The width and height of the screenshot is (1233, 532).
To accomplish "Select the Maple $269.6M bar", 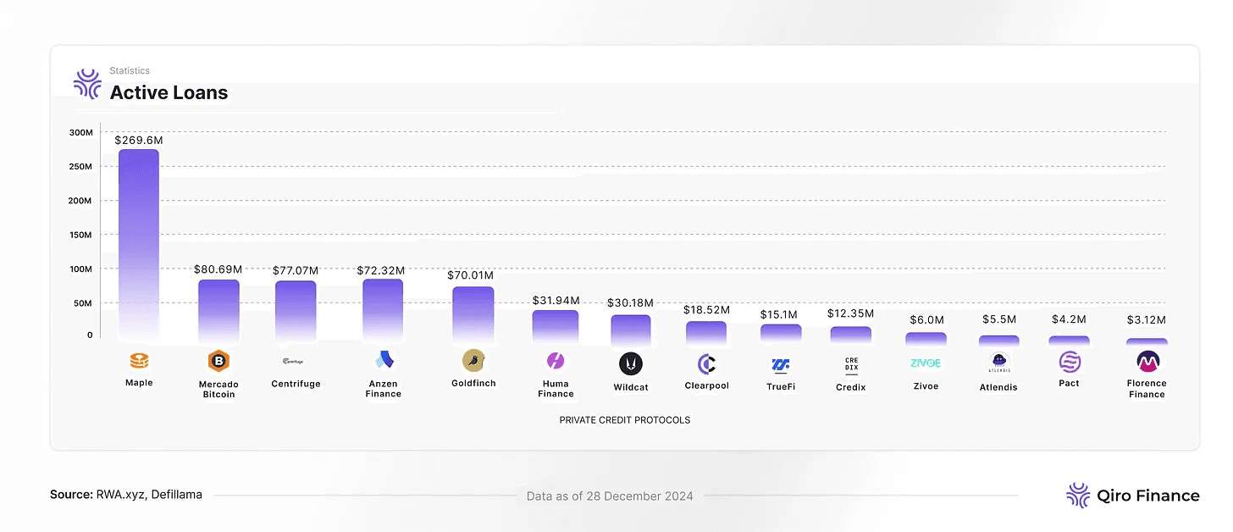I will click(139, 244).
